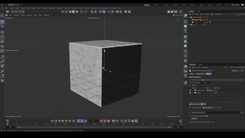Activate the selection arrow tool
The height and width of the screenshot is (138, 245).
pyautogui.click(x=2, y=21)
